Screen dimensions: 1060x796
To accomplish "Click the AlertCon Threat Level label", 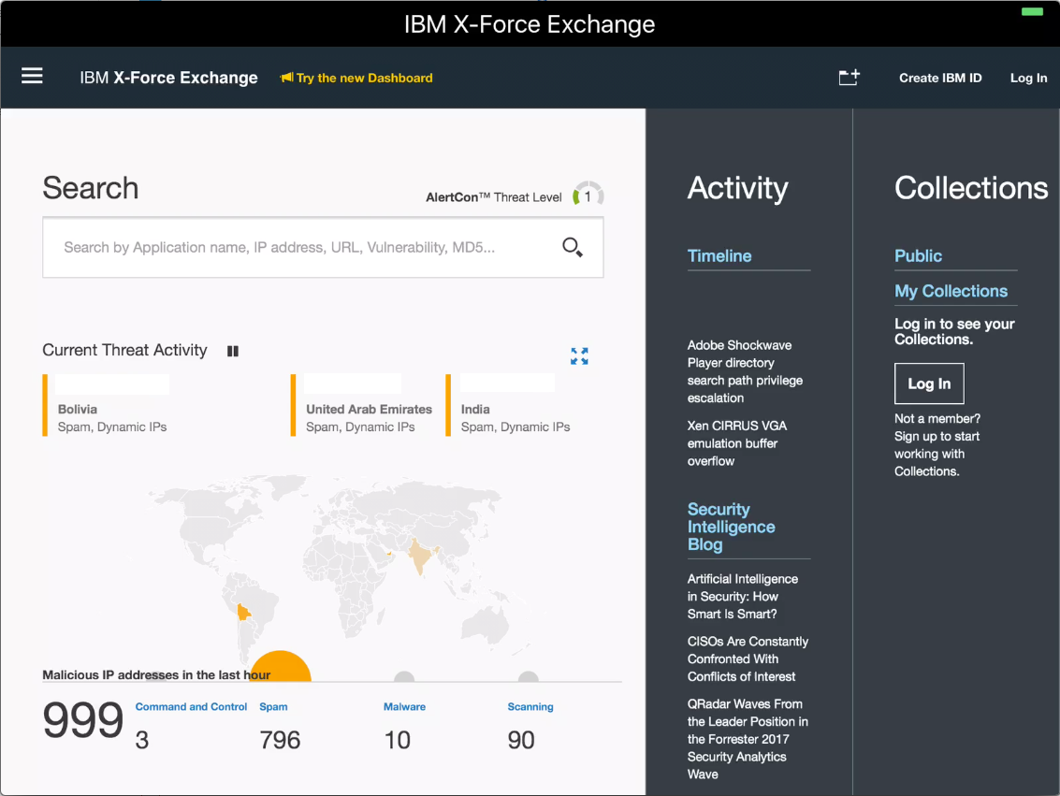I will pos(493,197).
